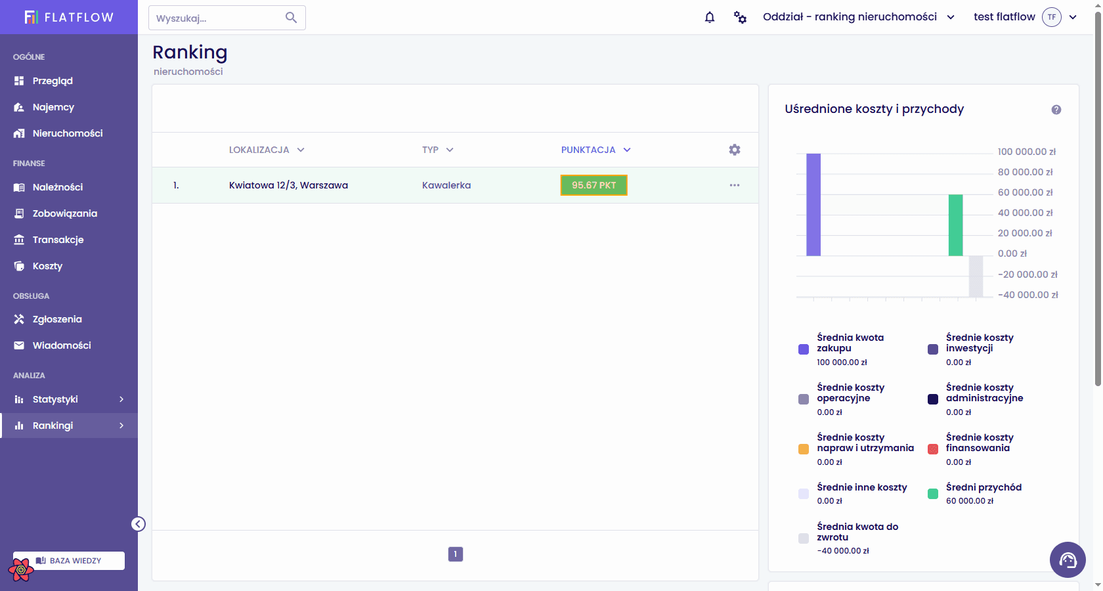
Task: Open the three-dots row actions menu
Action: pyautogui.click(x=735, y=185)
